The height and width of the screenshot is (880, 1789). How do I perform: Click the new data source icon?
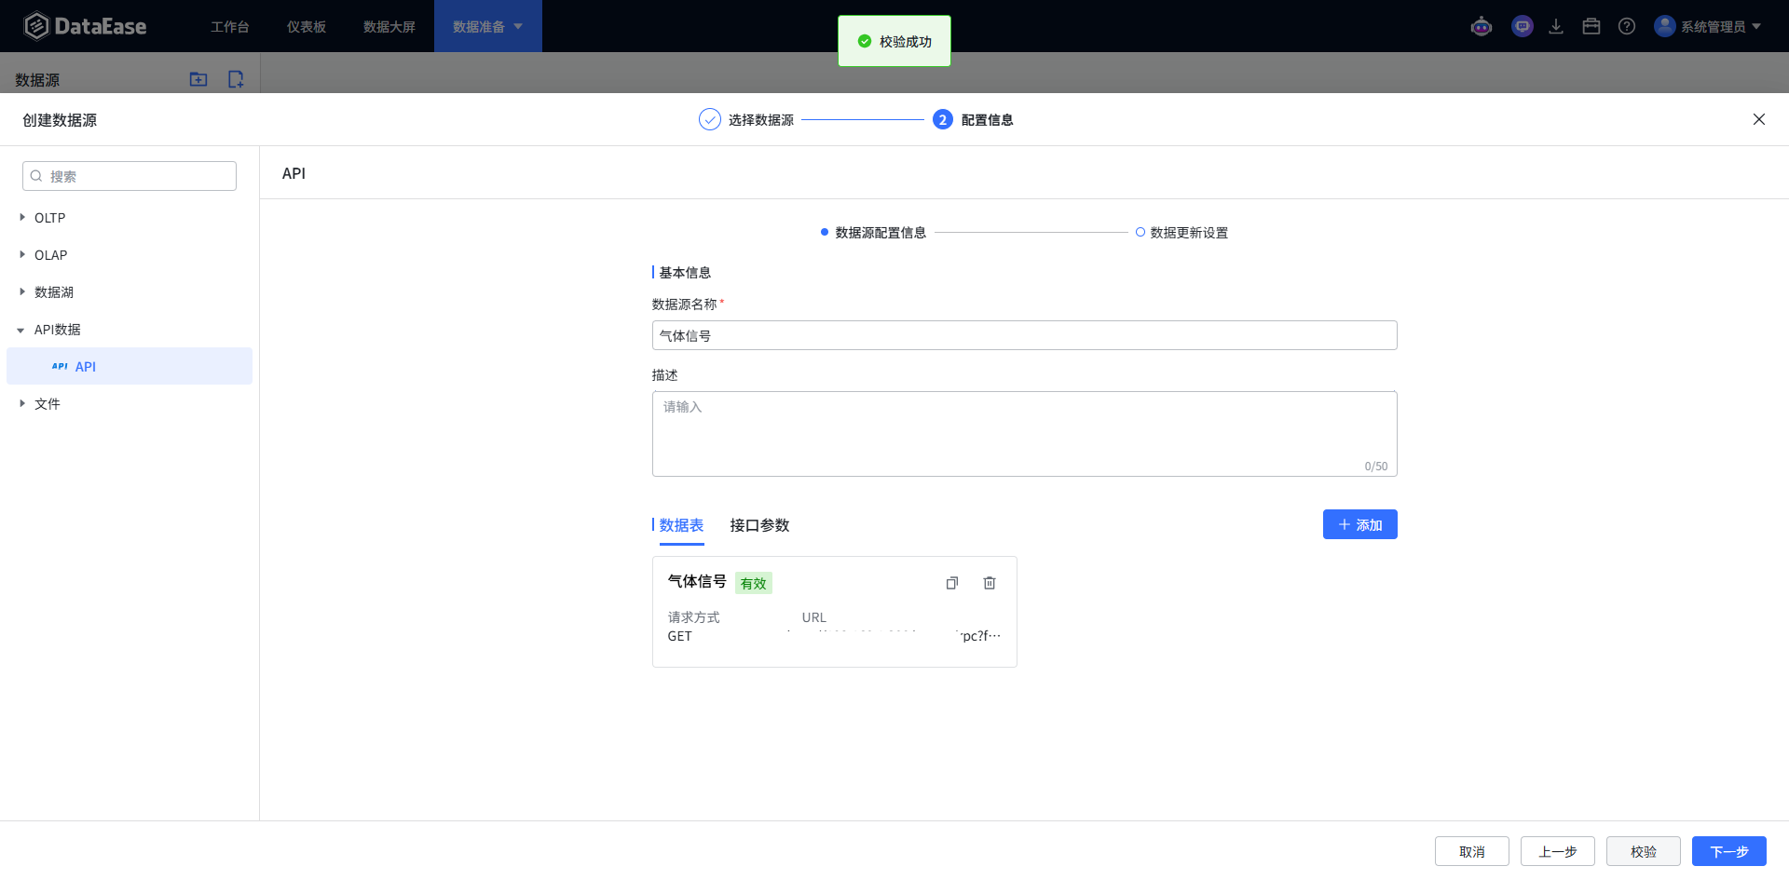(x=236, y=79)
